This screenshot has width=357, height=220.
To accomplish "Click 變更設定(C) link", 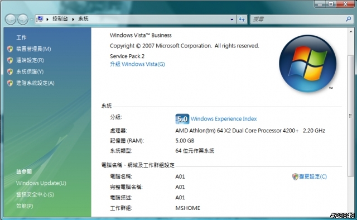I will pyautogui.click(x=313, y=176).
